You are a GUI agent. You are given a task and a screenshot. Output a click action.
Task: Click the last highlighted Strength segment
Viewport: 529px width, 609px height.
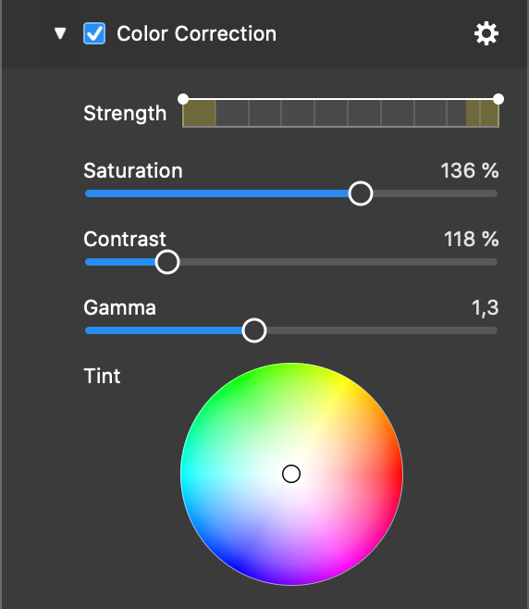[489, 113]
